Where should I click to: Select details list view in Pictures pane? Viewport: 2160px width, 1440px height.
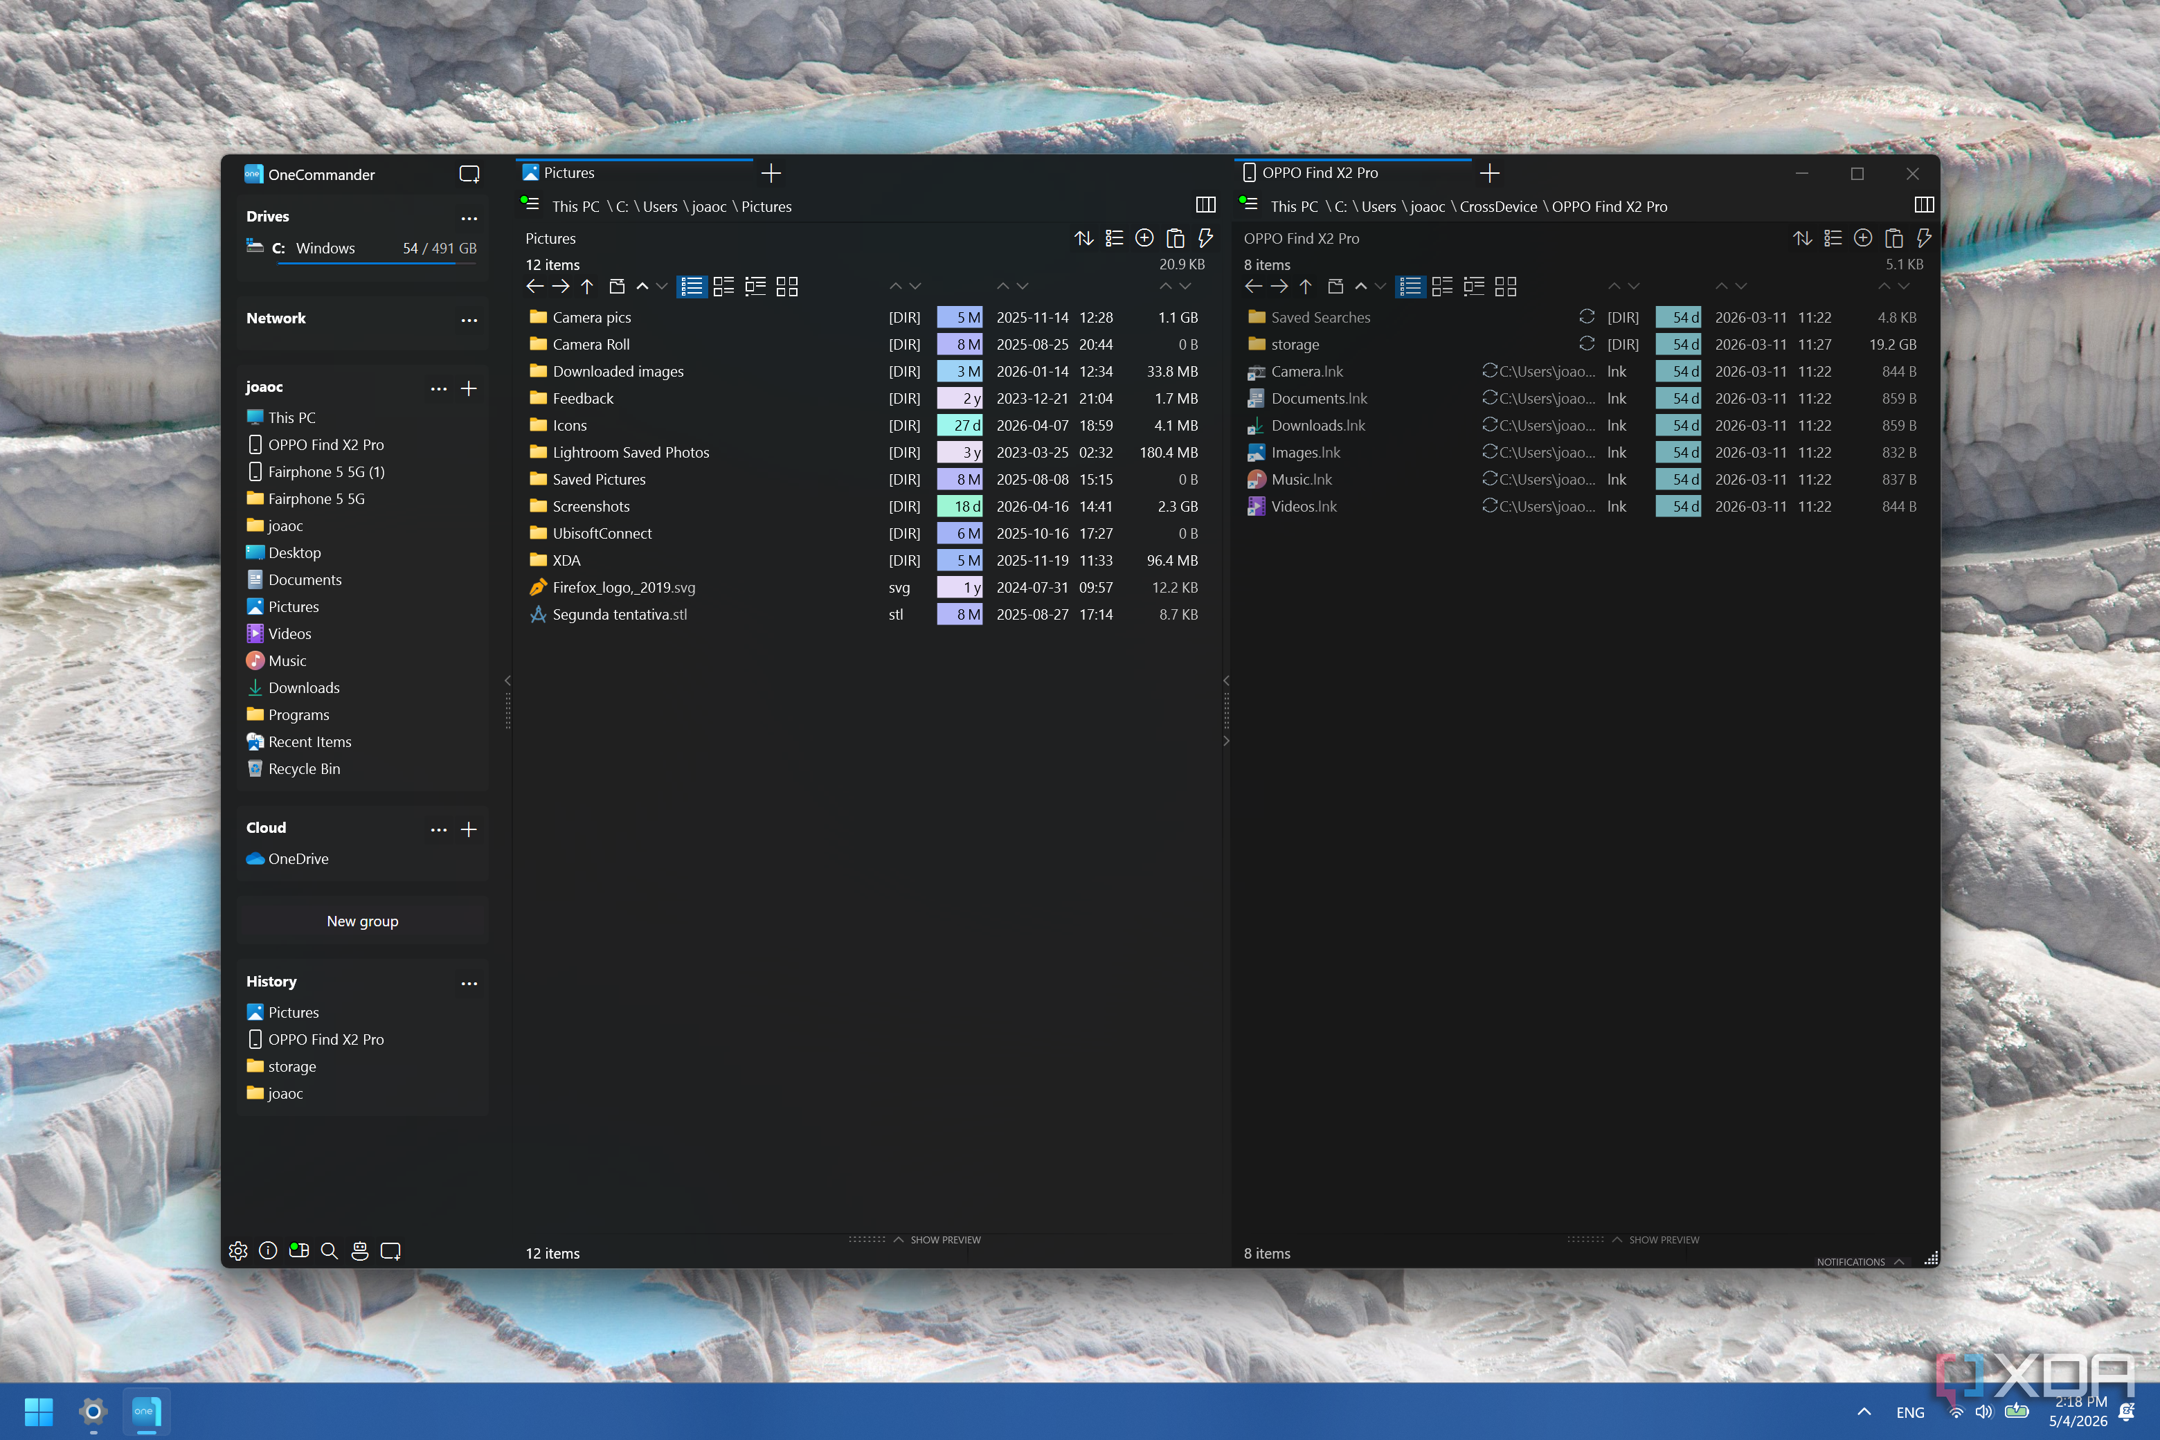pos(692,287)
